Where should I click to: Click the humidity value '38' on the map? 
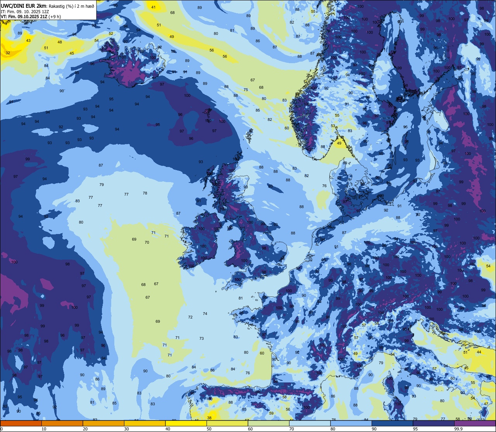tap(209, 418)
